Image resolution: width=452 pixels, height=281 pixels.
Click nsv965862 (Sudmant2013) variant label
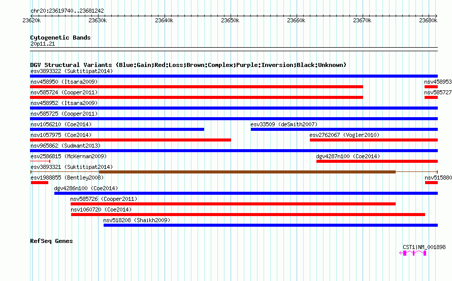point(66,146)
